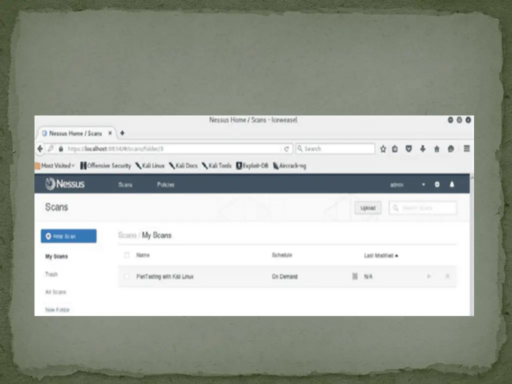Bookmark this page with the star icon

click(x=383, y=149)
